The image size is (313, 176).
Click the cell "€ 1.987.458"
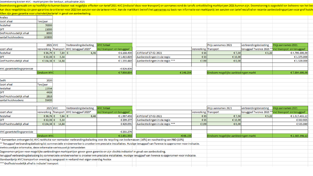point(114,116)
